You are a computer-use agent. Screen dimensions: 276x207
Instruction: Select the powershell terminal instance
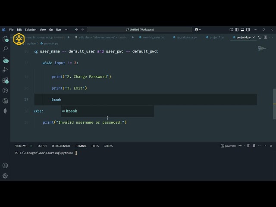[229, 146]
